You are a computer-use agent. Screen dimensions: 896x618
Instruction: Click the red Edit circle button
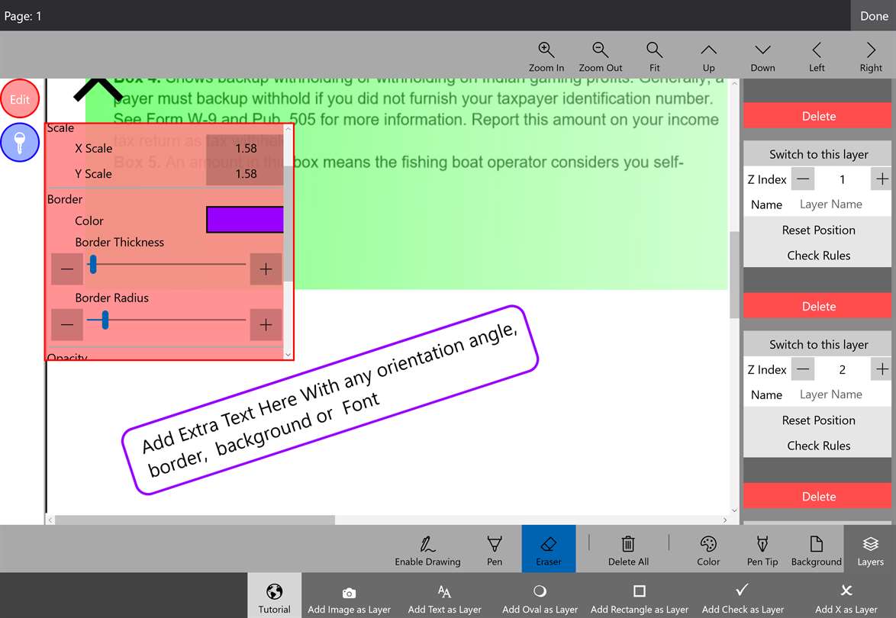click(20, 99)
